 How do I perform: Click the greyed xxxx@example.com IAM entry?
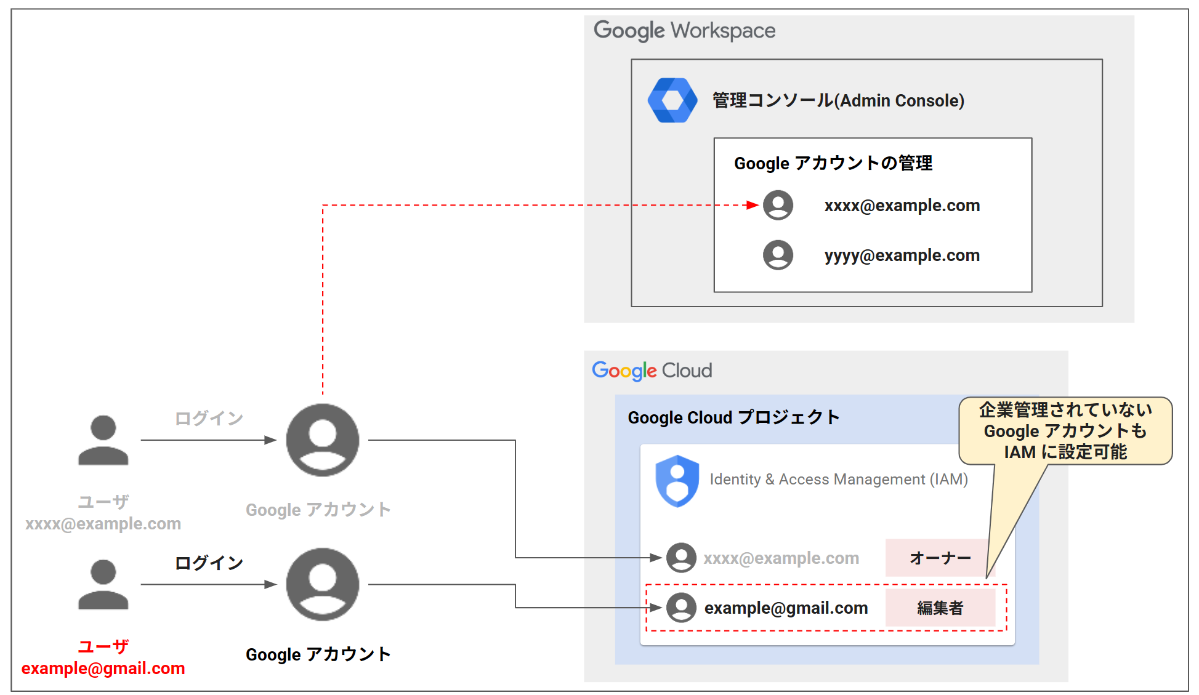[x=781, y=558]
